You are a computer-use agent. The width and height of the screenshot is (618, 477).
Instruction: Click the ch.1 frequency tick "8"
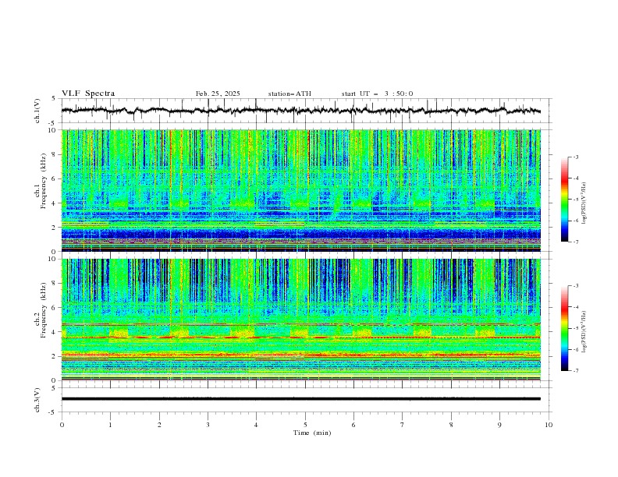coord(55,154)
